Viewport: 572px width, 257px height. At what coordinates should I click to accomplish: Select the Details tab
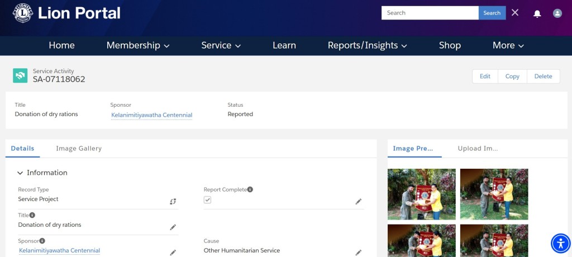22,149
